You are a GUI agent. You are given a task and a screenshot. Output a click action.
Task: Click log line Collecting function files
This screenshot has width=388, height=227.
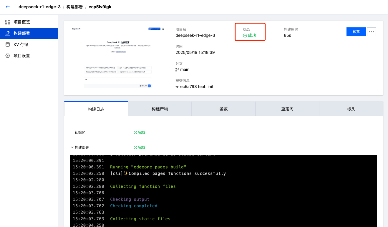(x=143, y=186)
